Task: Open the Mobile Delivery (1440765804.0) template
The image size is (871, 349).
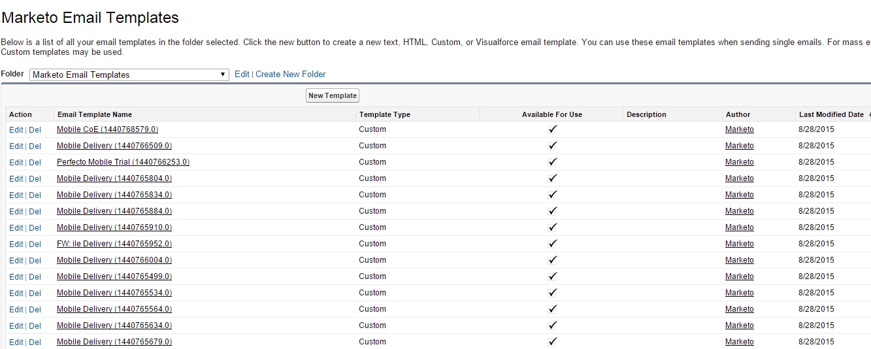Action: [114, 178]
